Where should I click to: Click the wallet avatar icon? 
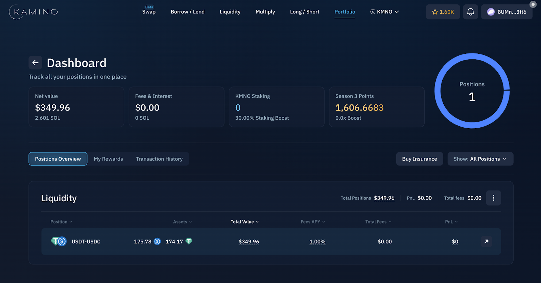click(491, 12)
